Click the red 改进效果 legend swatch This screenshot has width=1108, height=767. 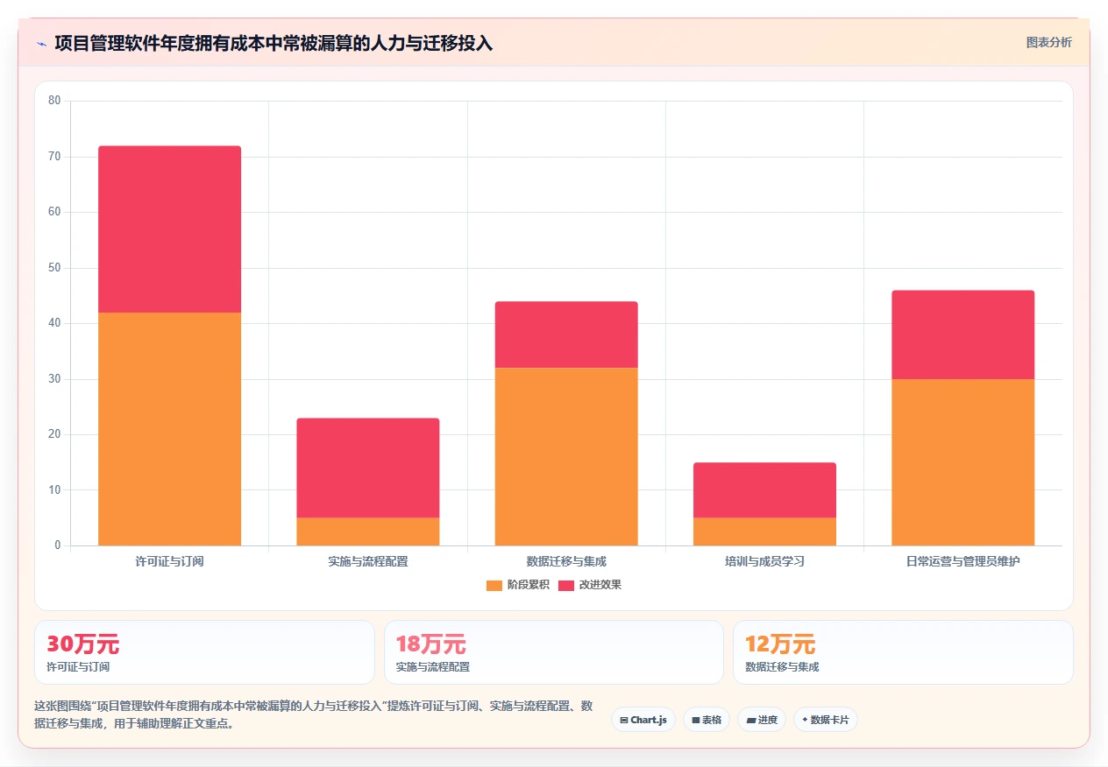[x=566, y=585]
